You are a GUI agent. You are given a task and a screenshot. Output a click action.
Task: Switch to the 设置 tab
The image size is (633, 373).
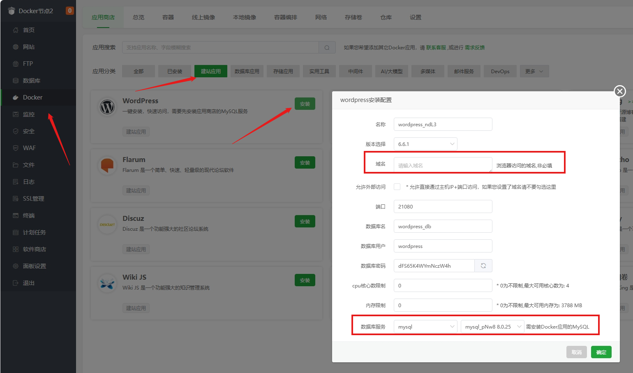click(x=416, y=17)
